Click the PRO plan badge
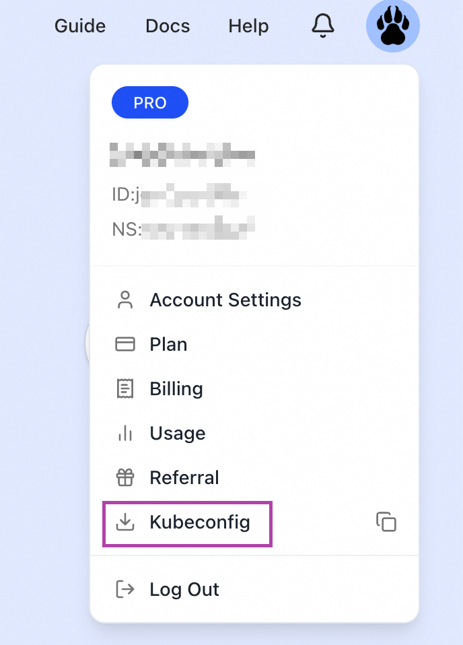463x645 pixels. pos(150,102)
